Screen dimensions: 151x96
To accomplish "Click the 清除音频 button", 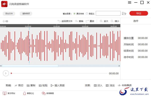I will coord(26,14).
